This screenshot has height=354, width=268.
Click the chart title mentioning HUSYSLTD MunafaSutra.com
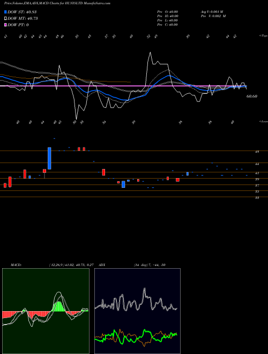[x=57, y=3]
